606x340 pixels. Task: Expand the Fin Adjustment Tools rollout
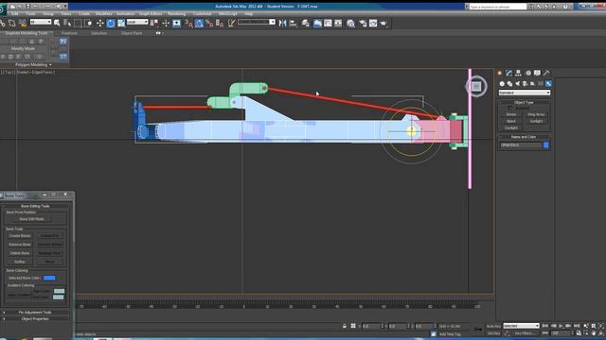[x=35, y=313]
